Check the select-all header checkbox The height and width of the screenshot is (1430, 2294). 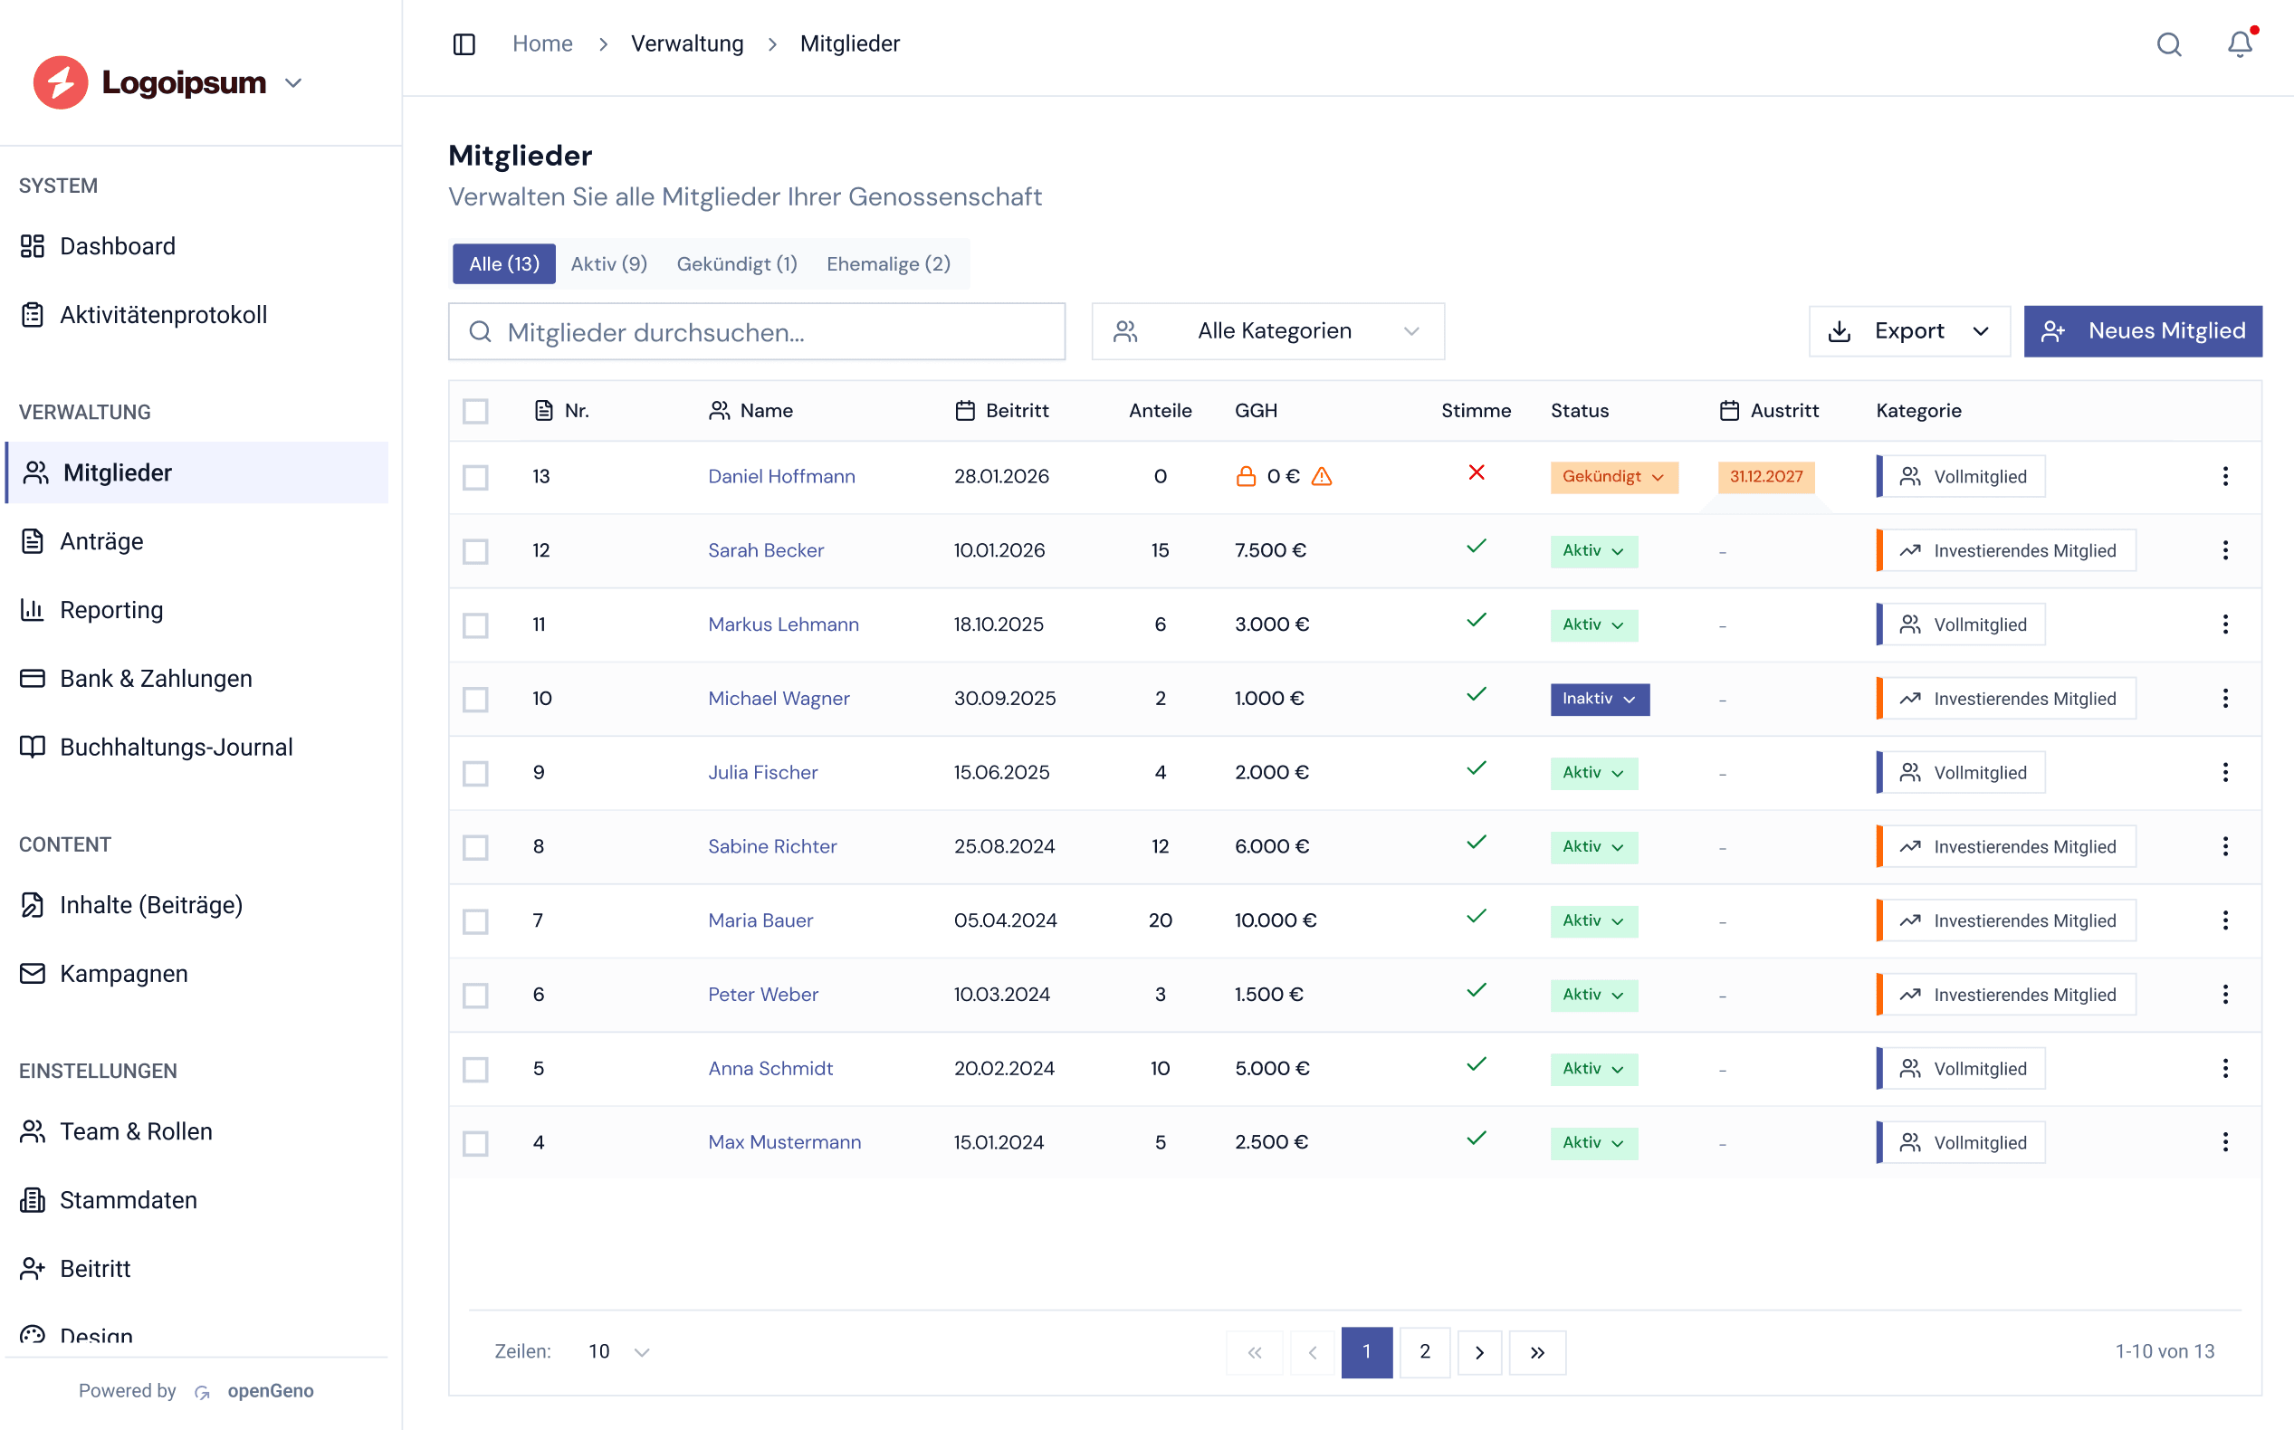point(476,412)
